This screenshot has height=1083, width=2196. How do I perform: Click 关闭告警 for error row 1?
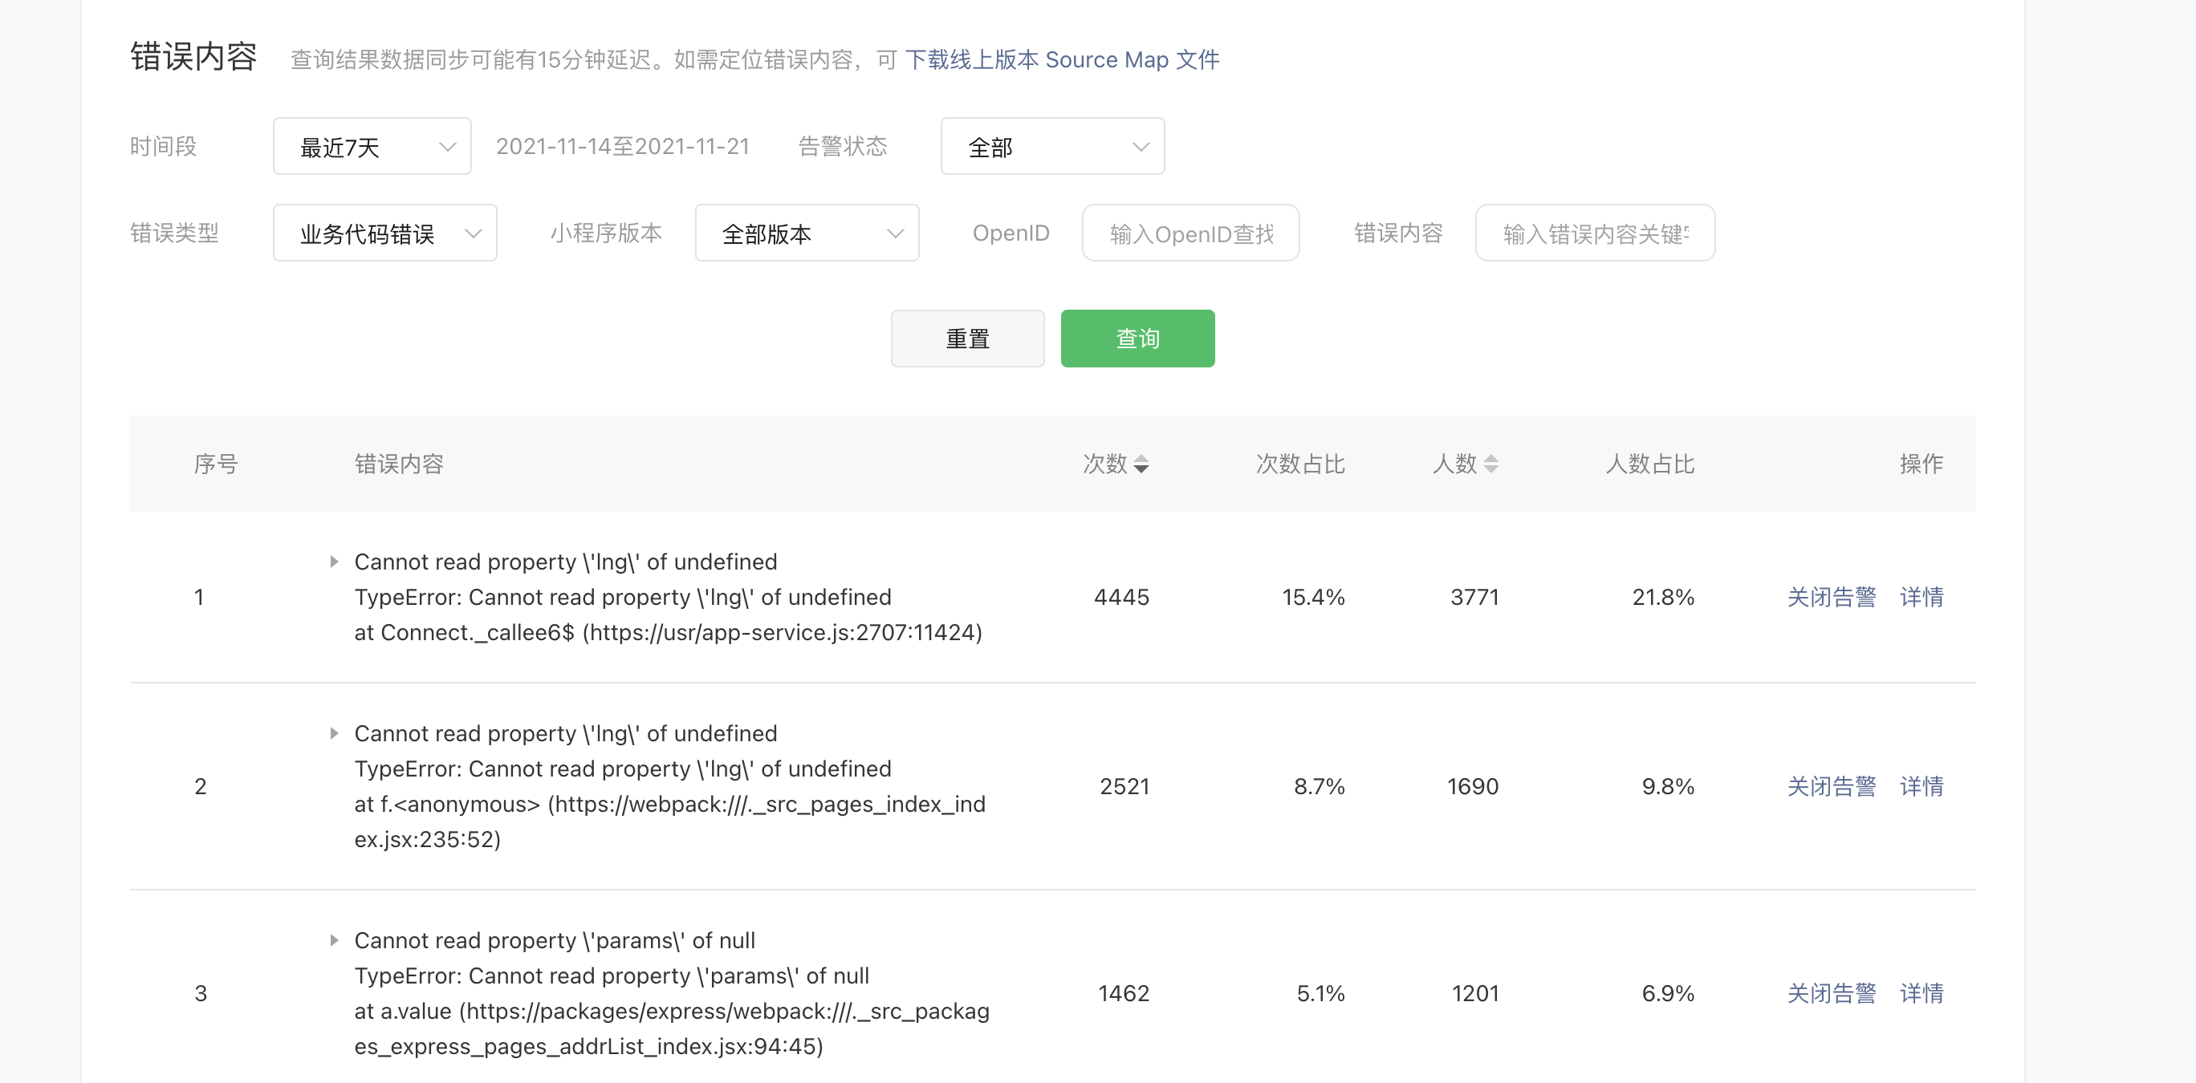1831,598
